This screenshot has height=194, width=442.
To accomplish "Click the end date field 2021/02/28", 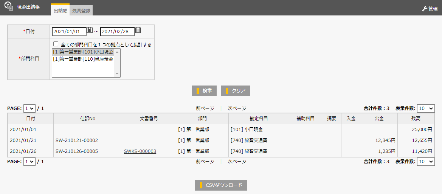I will [x=118, y=32].
